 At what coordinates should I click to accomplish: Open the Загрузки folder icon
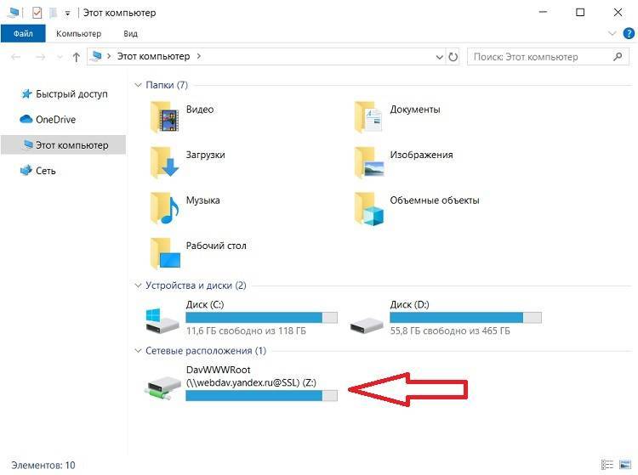[164, 162]
